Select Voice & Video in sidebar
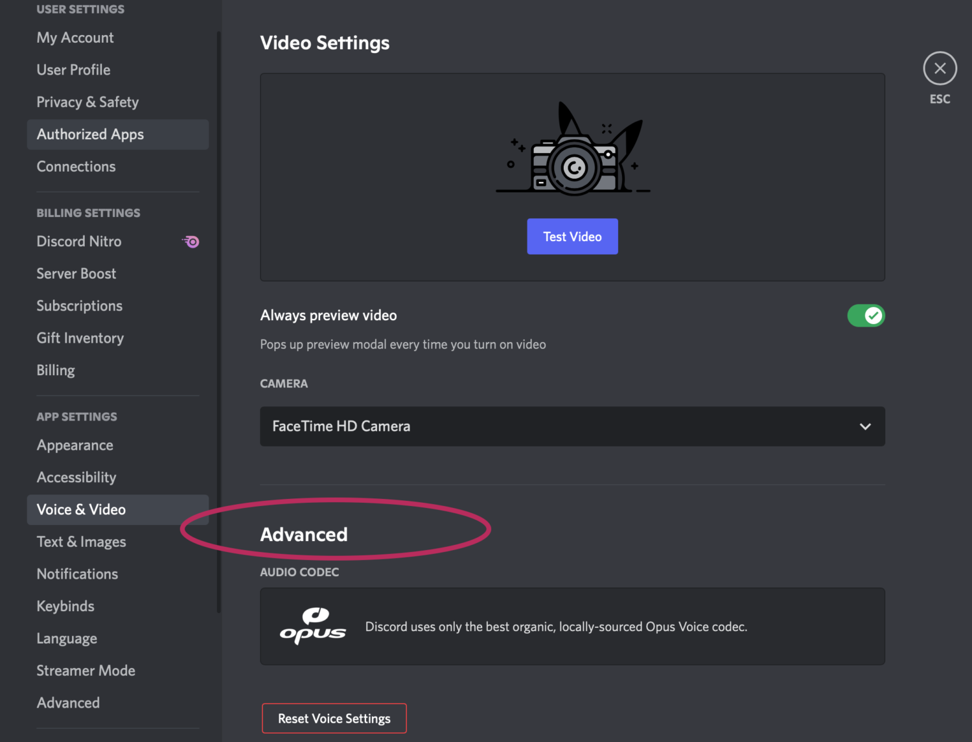Image resolution: width=972 pixels, height=742 pixels. (118, 509)
